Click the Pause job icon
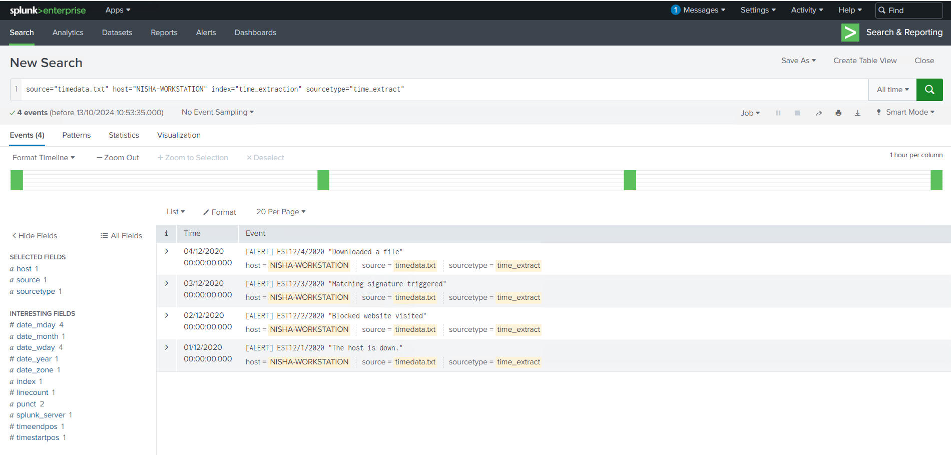This screenshot has width=951, height=455. click(x=778, y=113)
